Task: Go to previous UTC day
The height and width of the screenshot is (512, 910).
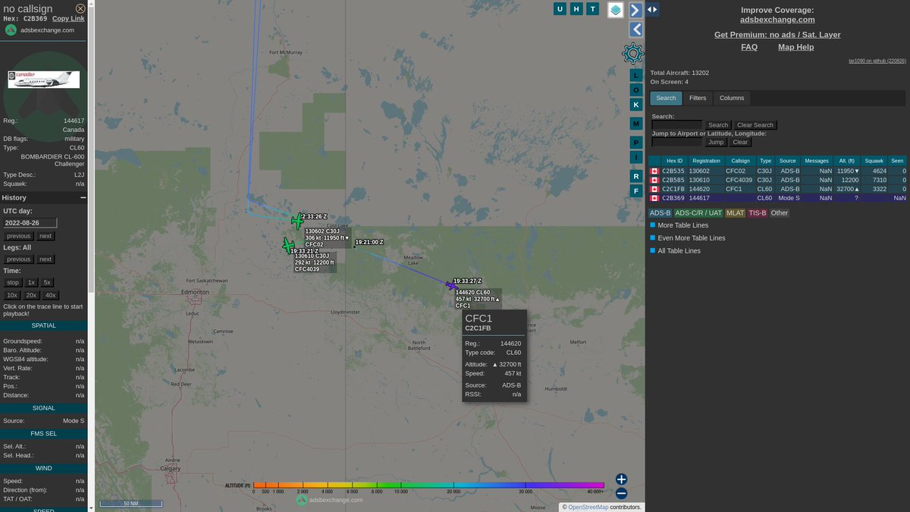Action: click(x=19, y=236)
